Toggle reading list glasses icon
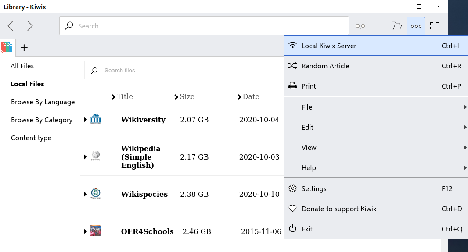Viewport: 468px width, 252px height. pyautogui.click(x=360, y=26)
